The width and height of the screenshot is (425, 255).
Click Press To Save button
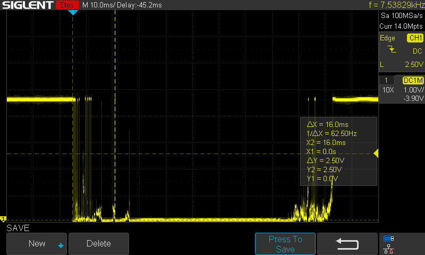tap(285, 244)
